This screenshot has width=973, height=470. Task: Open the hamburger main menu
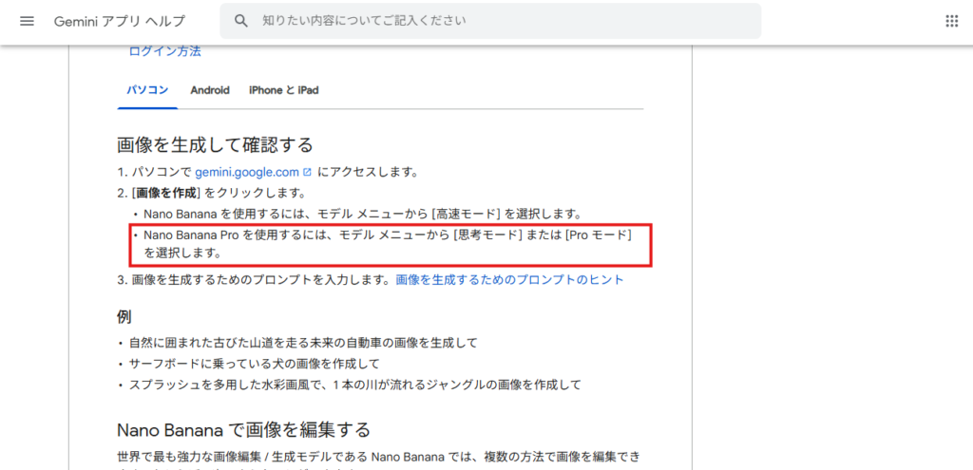(27, 21)
